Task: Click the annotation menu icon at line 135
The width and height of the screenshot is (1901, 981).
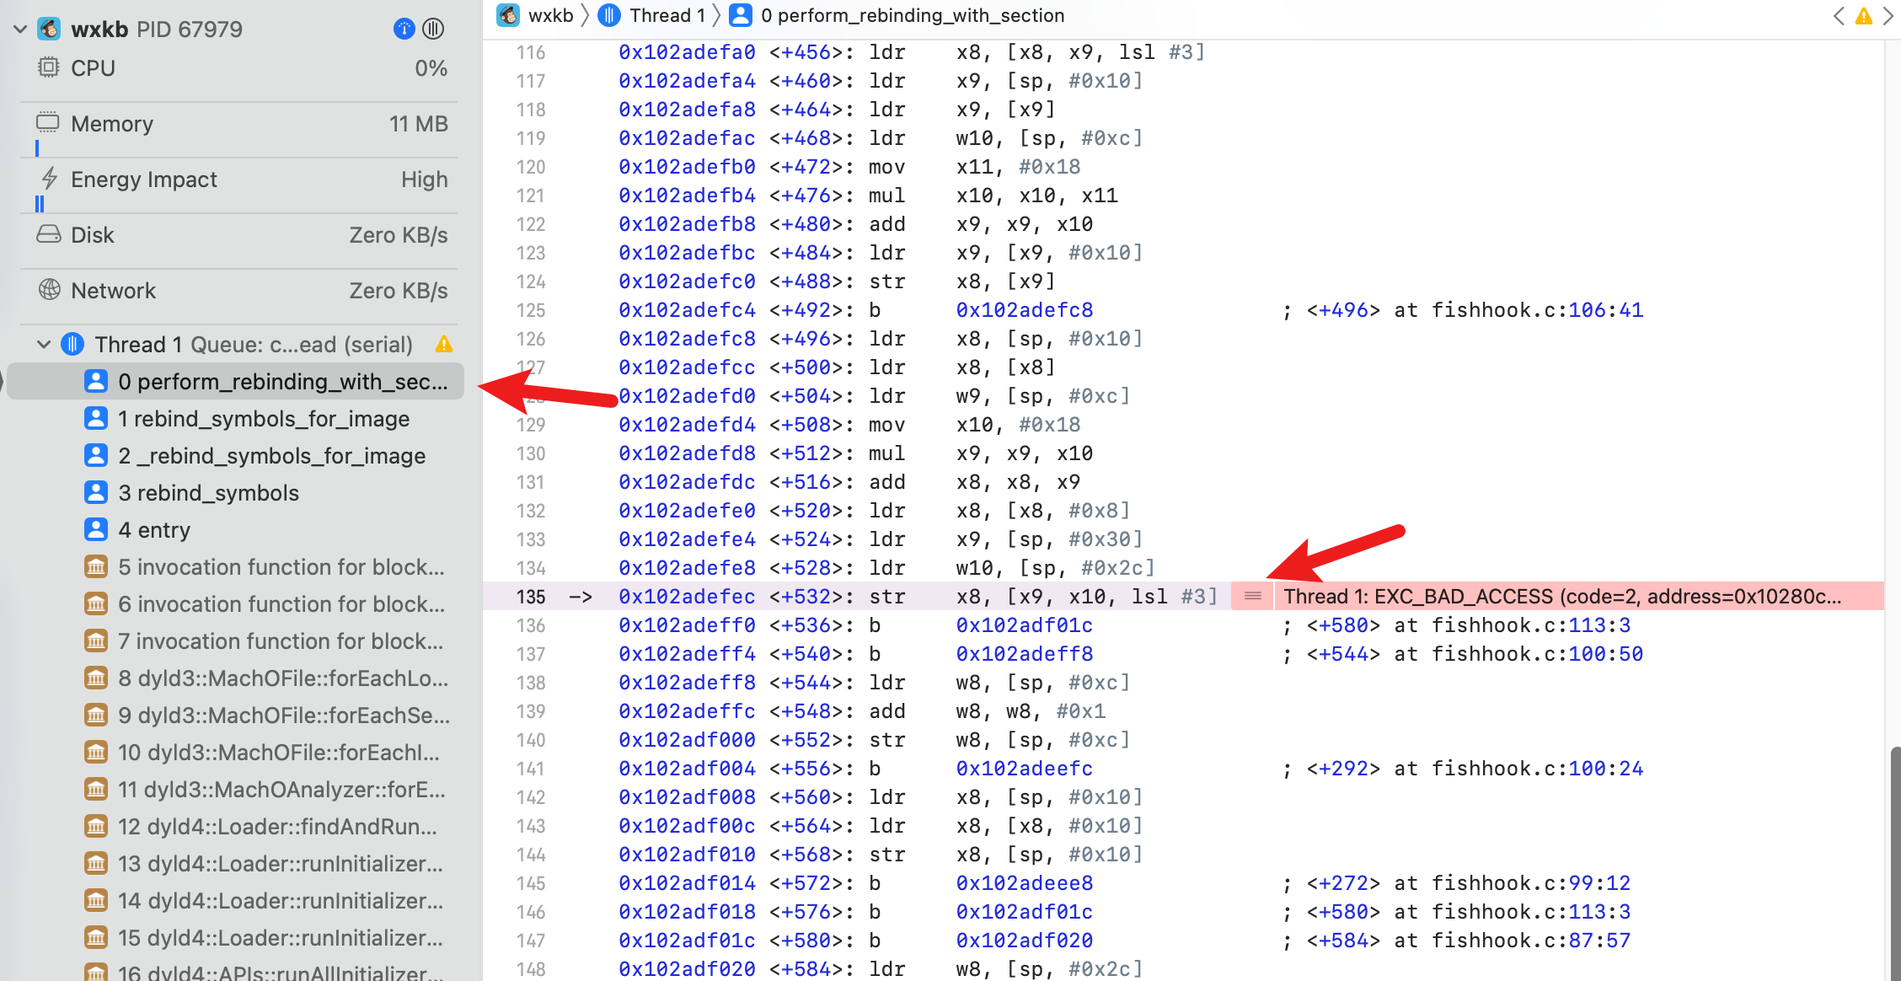Action: pos(1252,597)
